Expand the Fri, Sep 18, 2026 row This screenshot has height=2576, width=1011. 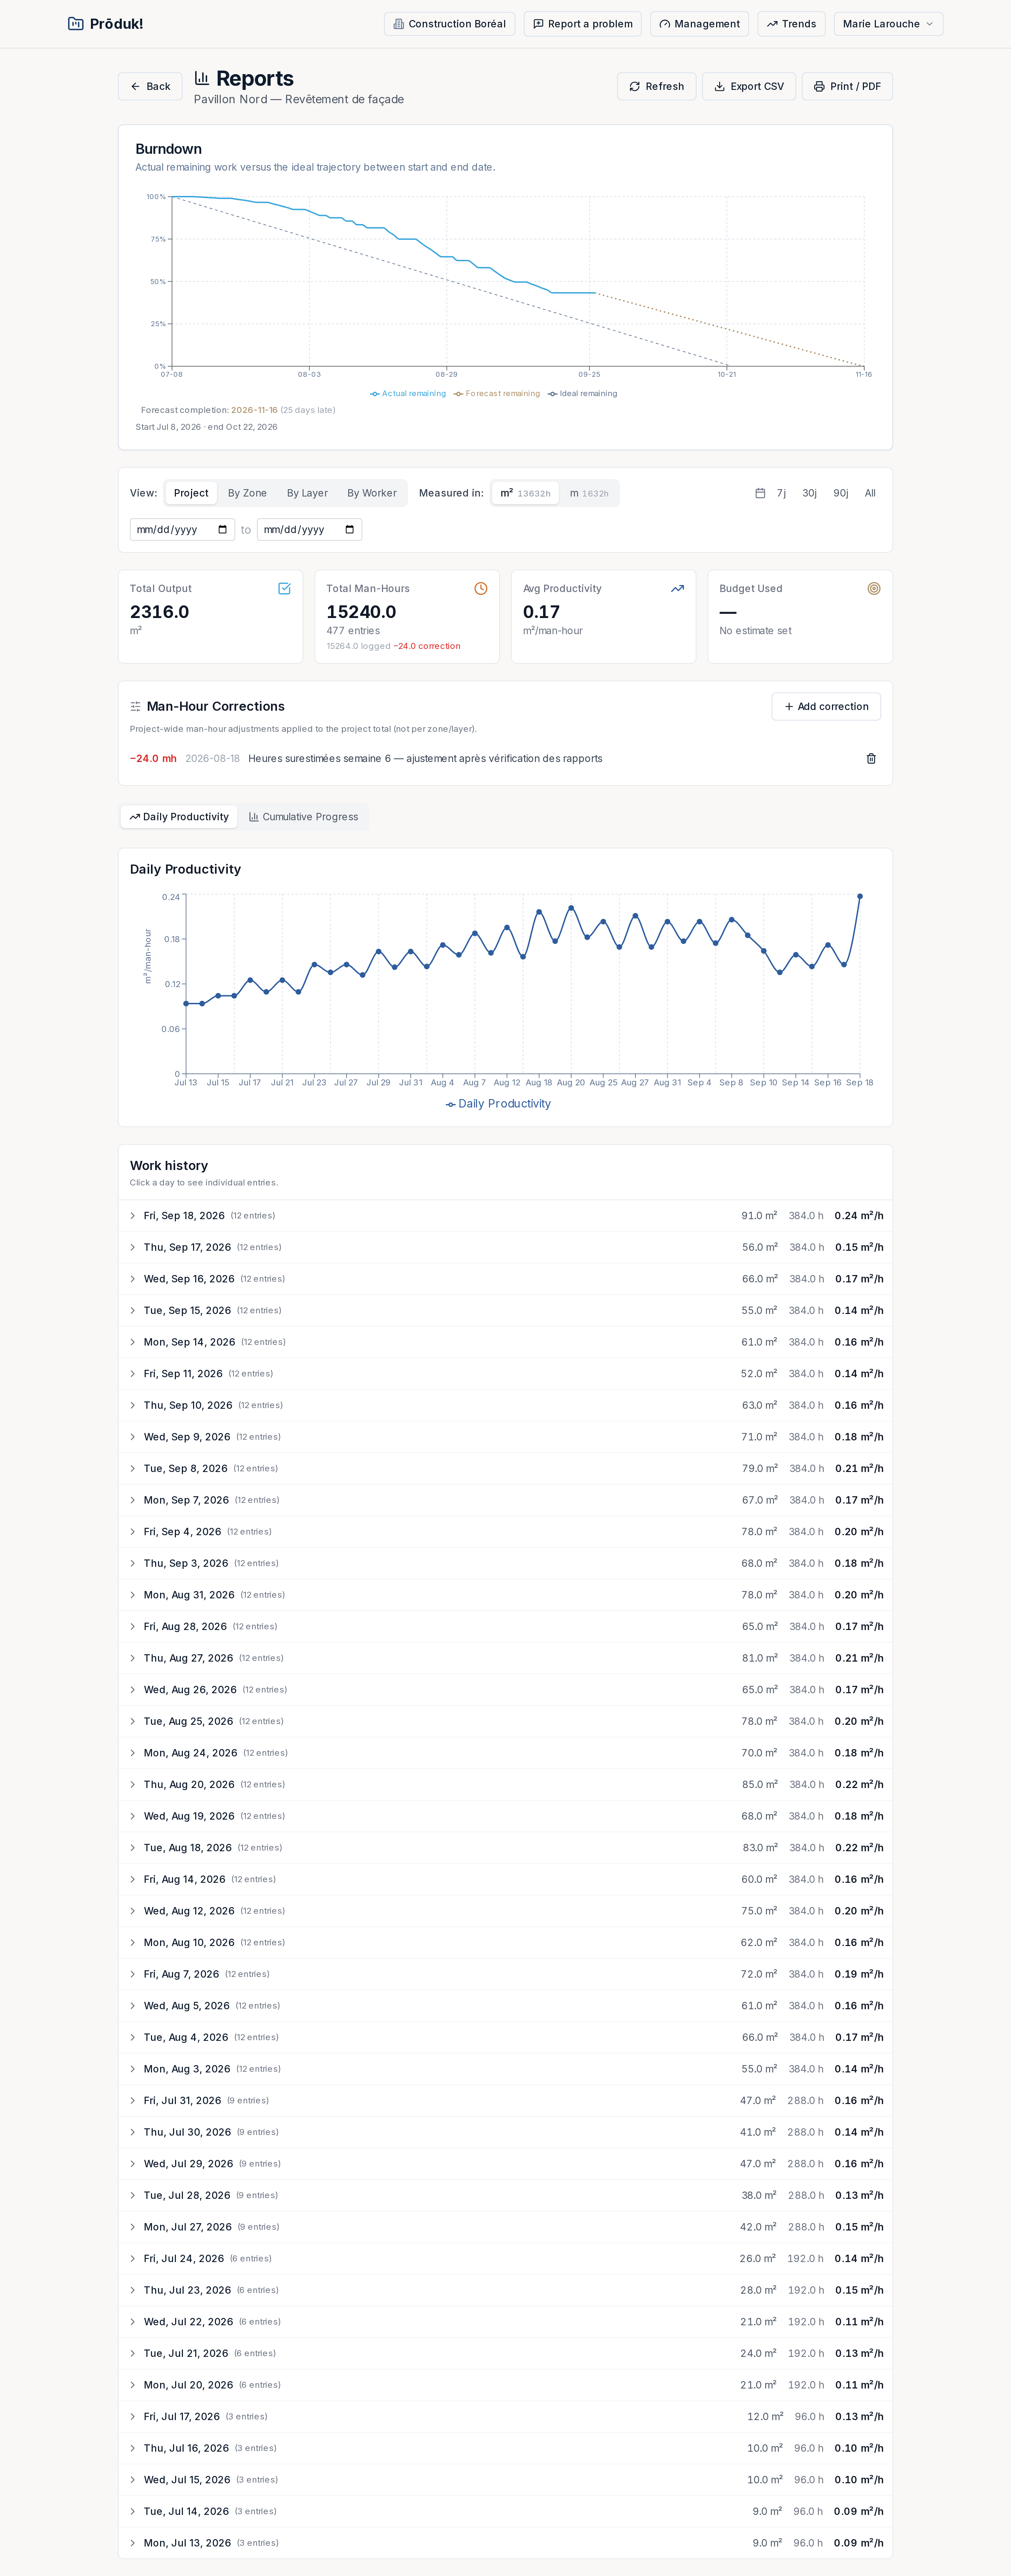pos(505,1216)
